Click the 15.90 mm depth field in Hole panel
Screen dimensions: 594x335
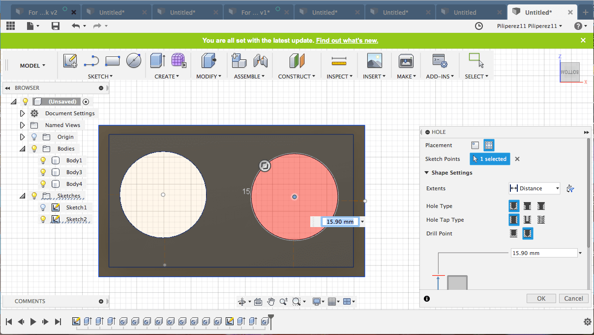543,253
